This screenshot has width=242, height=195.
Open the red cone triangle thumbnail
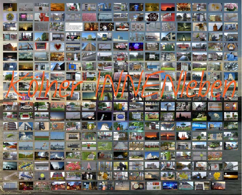click(89, 166)
